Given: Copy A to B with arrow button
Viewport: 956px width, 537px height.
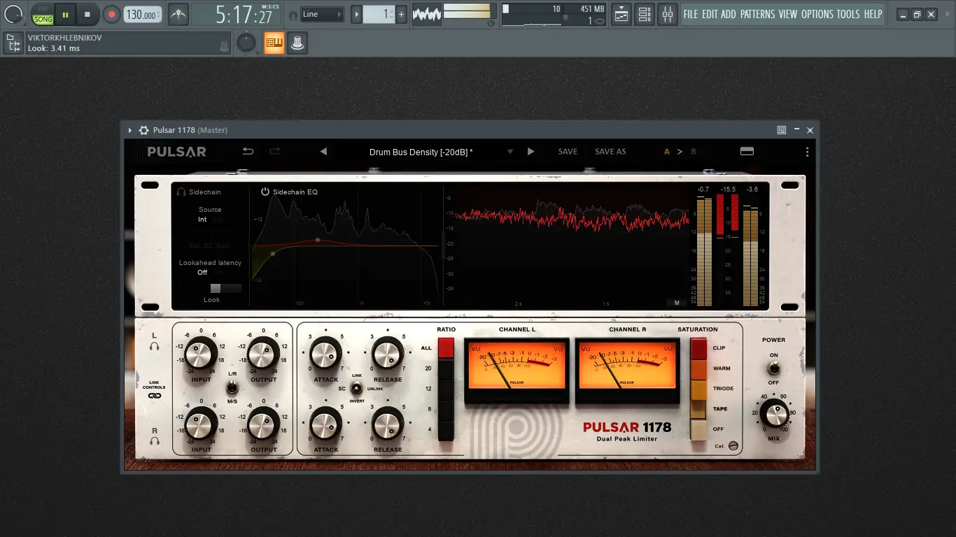Looking at the screenshot, I should [680, 152].
